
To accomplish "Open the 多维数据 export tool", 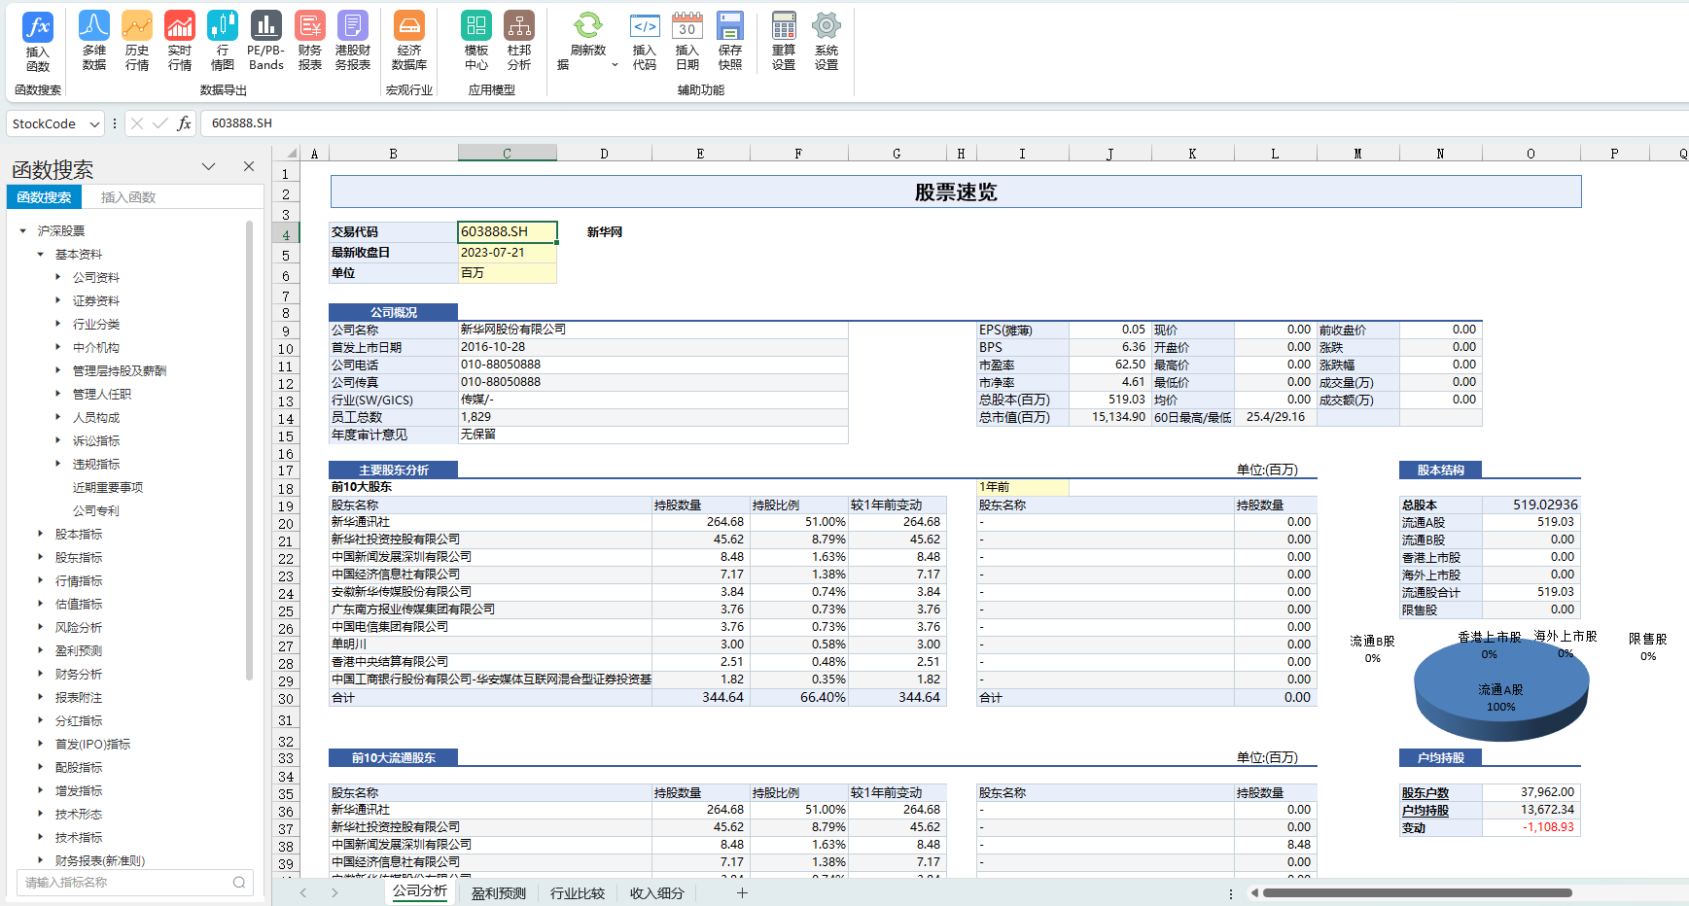I will (x=94, y=42).
